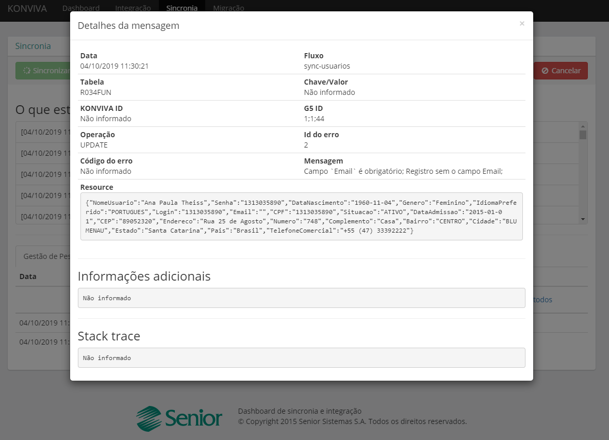Click the Data column header
This screenshot has width=609, height=440.
(28, 276)
